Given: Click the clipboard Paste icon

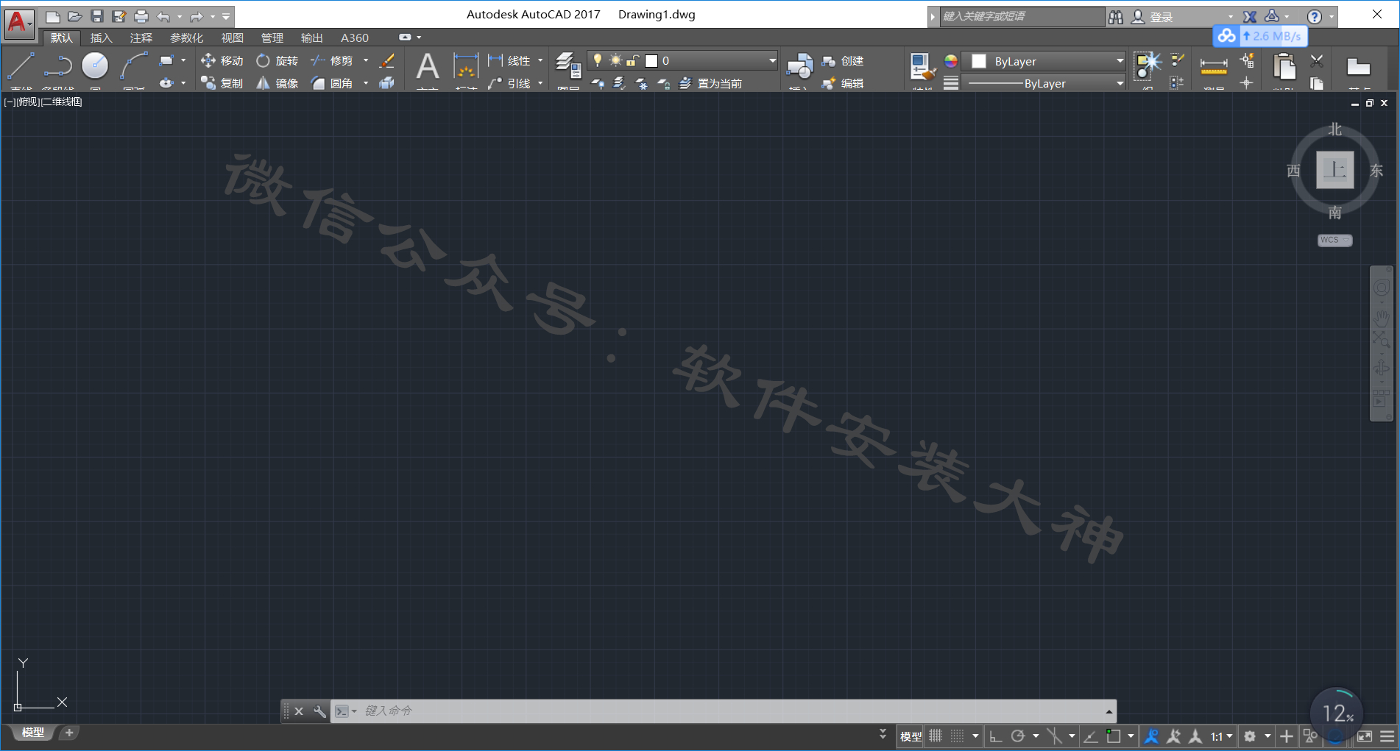Looking at the screenshot, I should tap(1284, 66).
